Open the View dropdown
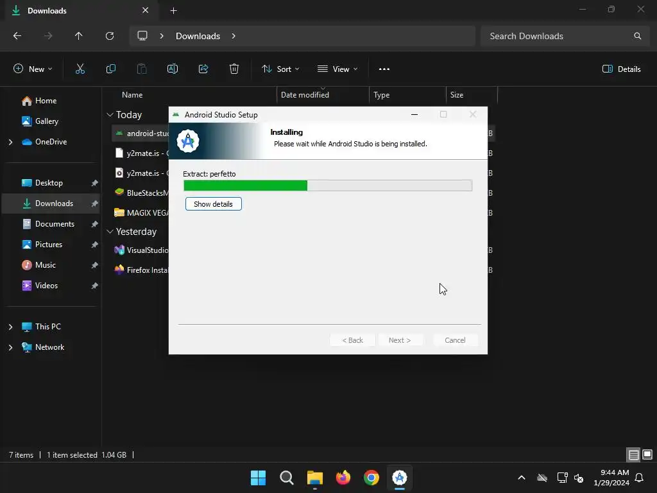657x493 pixels. 337,69
